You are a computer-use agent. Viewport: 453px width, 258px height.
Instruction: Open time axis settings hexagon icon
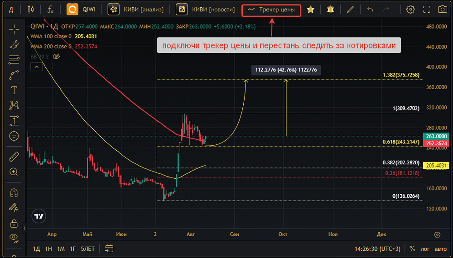pyautogui.click(x=437, y=234)
